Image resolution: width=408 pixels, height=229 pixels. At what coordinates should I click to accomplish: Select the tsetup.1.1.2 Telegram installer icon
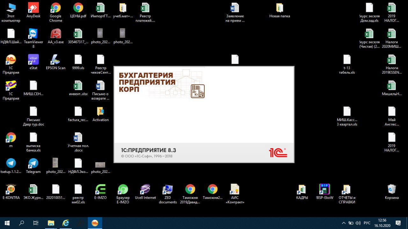11,166
